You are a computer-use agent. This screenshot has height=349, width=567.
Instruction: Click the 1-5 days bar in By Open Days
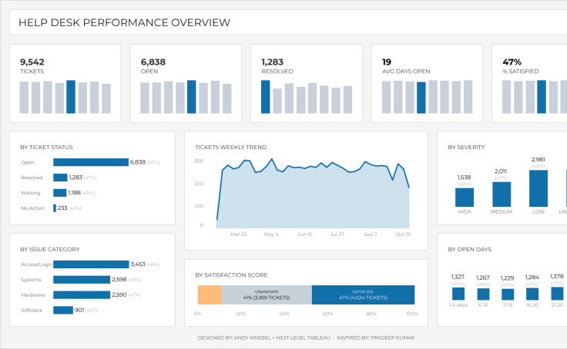tap(458, 294)
